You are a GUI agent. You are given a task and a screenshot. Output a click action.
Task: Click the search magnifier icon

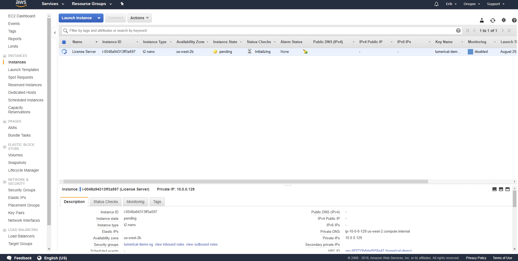coord(65,31)
